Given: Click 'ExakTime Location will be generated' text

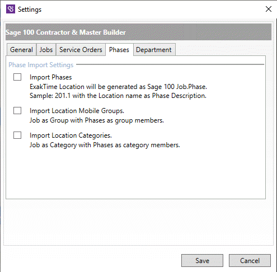Looking at the screenshot, I should (118, 87).
